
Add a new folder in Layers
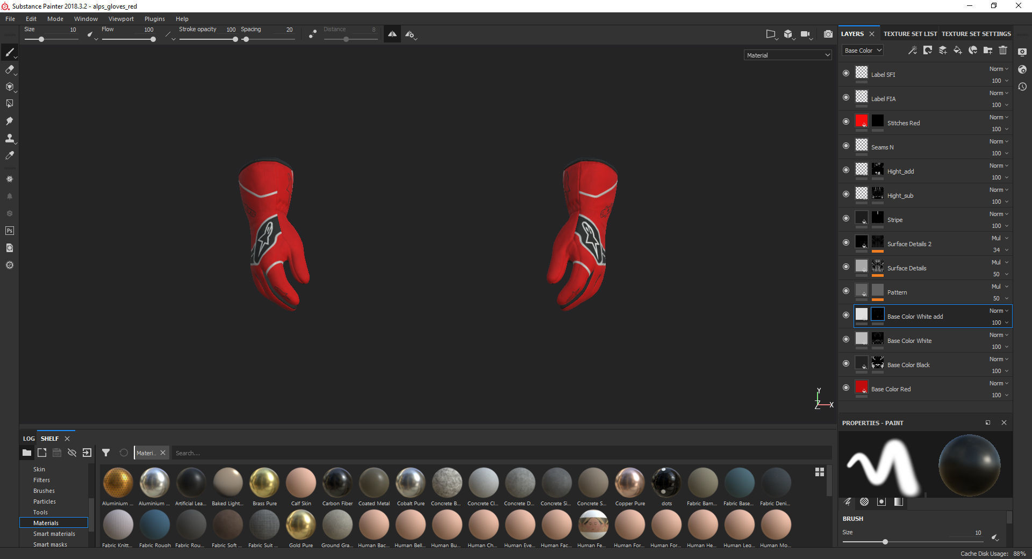click(x=987, y=50)
